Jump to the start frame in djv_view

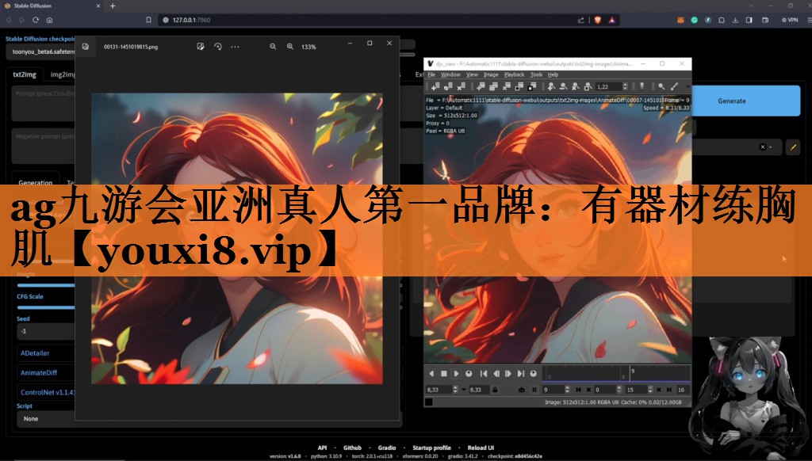(x=484, y=374)
